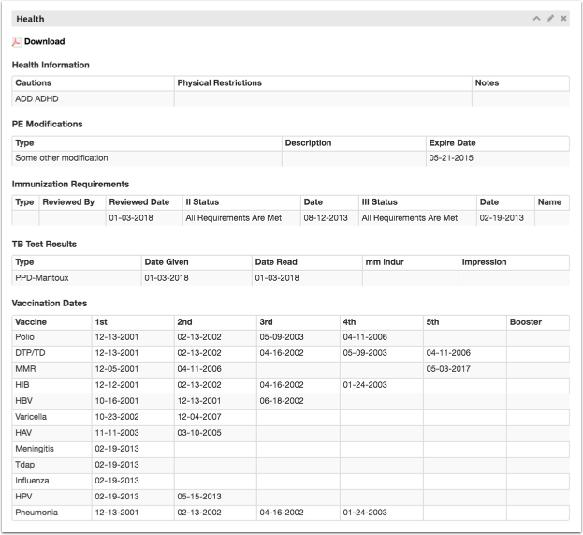Select the Meningitis vaccine row label

point(35,449)
